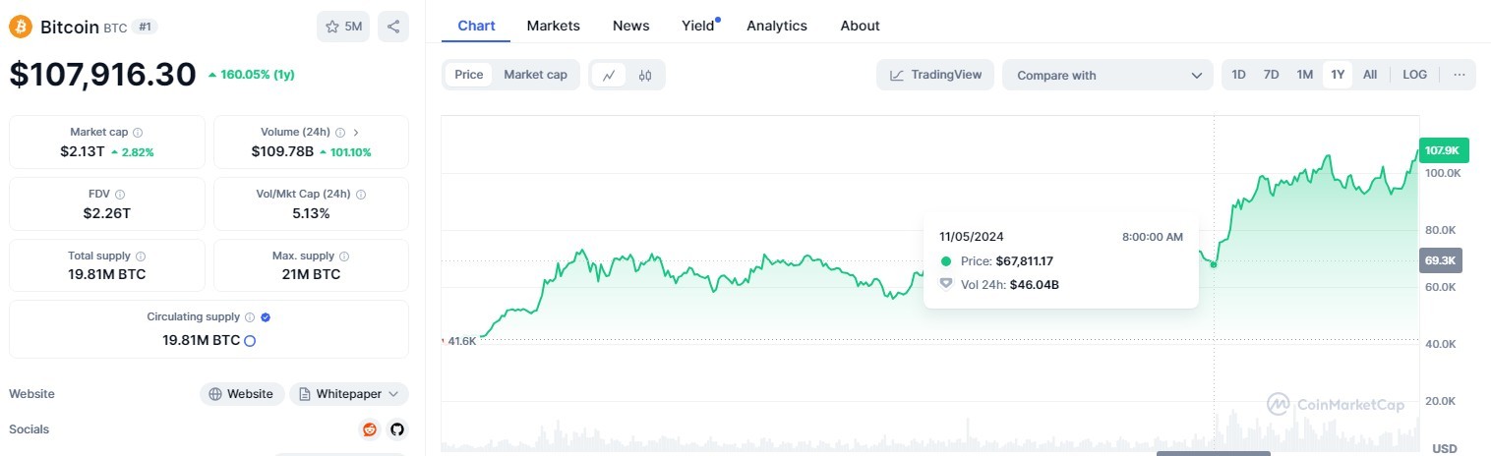Viewport: 1491px width, 456px height.
Task: Add Bitcoin to watchlist with star button
Action: coord(343,27)
